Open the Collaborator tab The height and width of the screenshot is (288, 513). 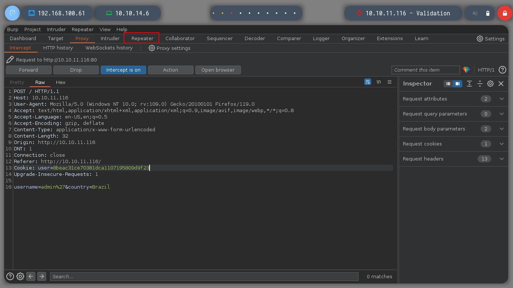(180, 38)
